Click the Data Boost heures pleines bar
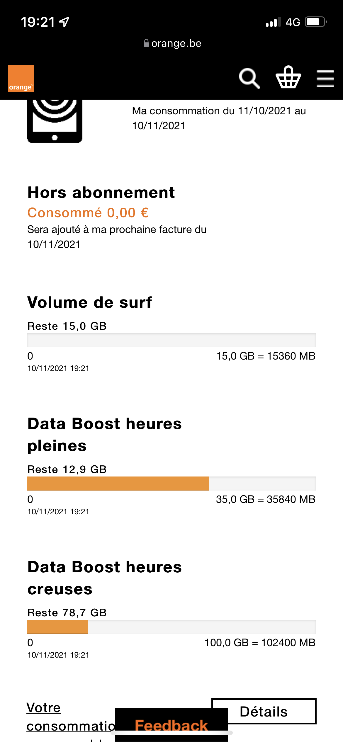 [x=171, y=484]
